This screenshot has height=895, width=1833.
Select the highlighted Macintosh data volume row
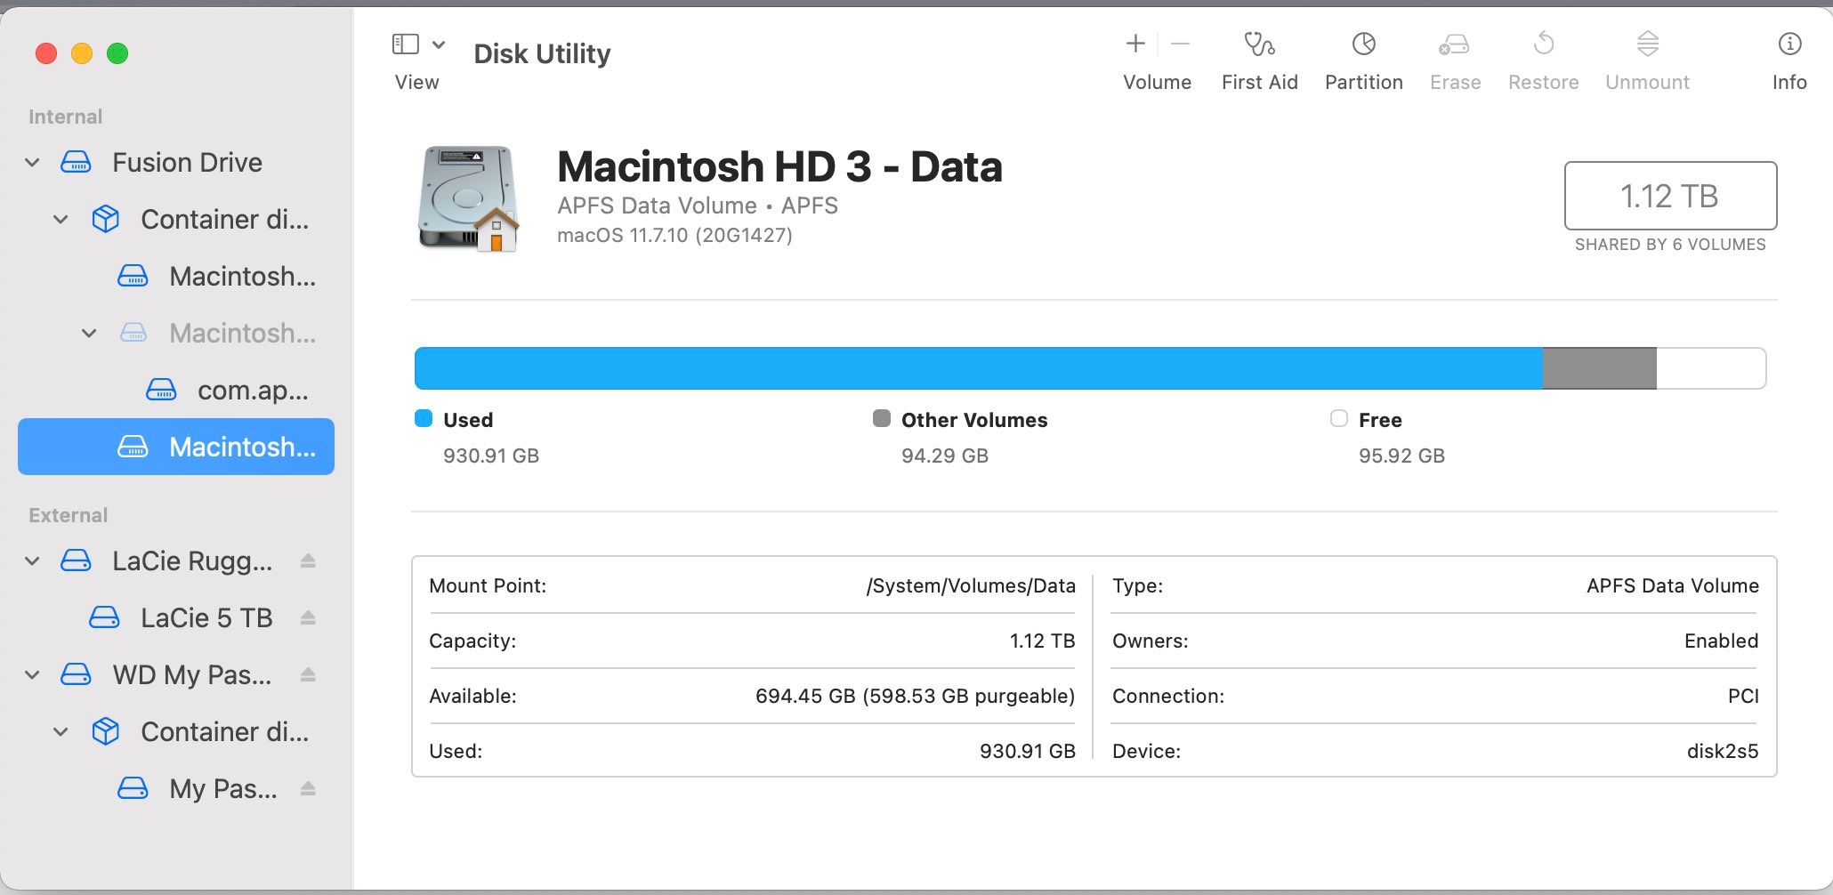[176, 447]
